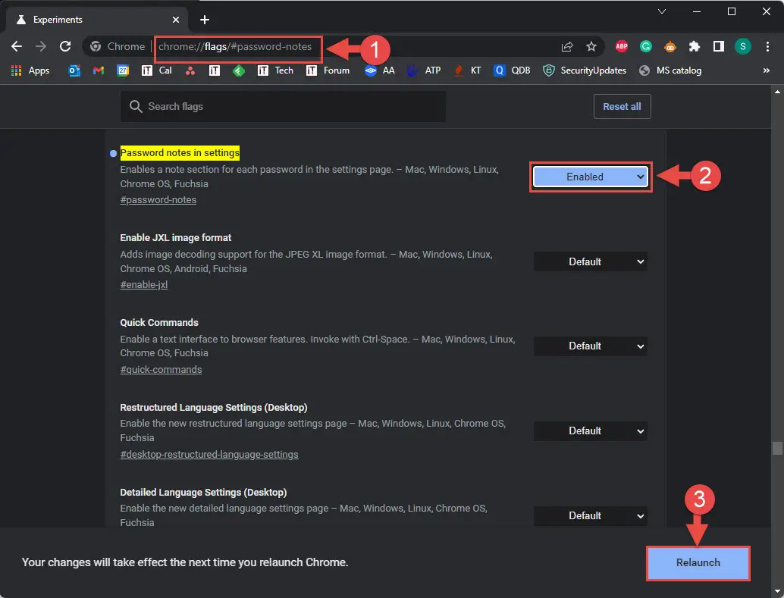Open the ATP bookmark
784x598 pixels.
[x=424, y=70]
